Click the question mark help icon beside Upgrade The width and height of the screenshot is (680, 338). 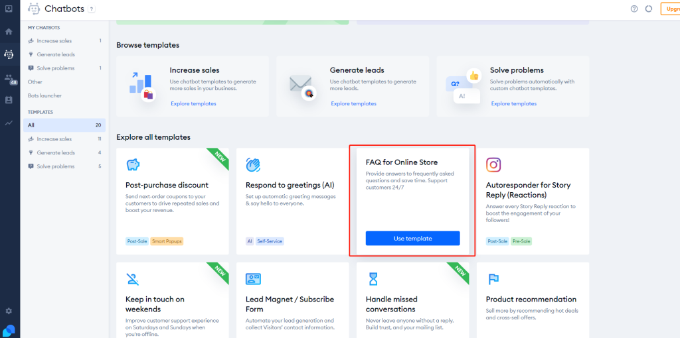(634, 9)
